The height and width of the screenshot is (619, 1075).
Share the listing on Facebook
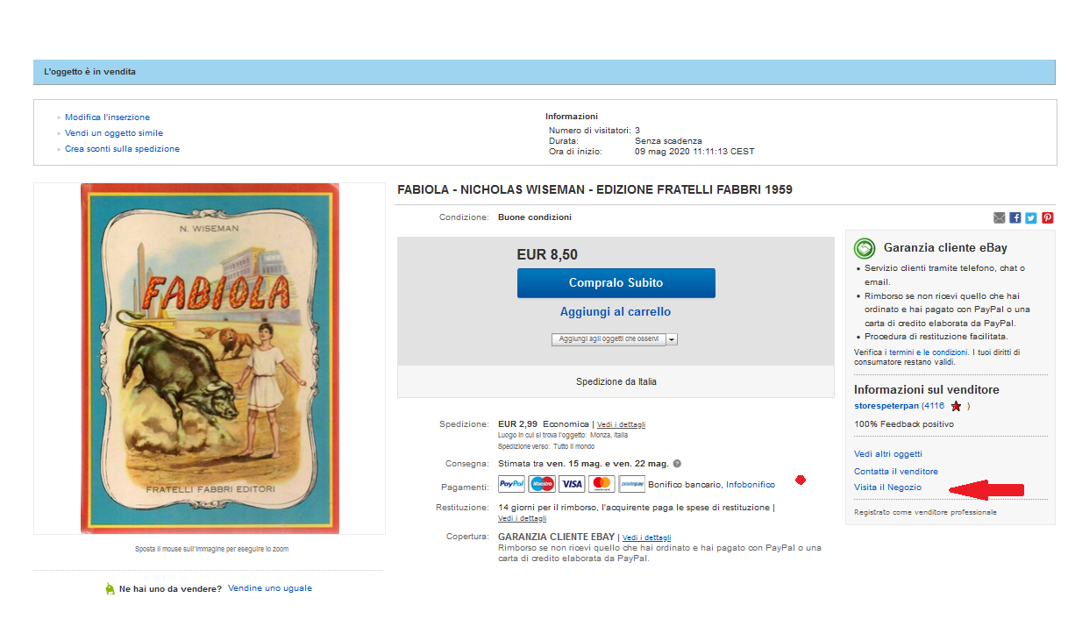pyautogui.click(x=1015, y=217)
